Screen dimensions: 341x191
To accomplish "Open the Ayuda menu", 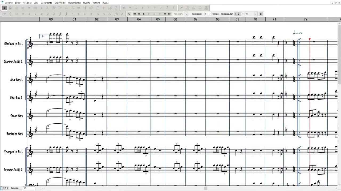I will 105,3.
